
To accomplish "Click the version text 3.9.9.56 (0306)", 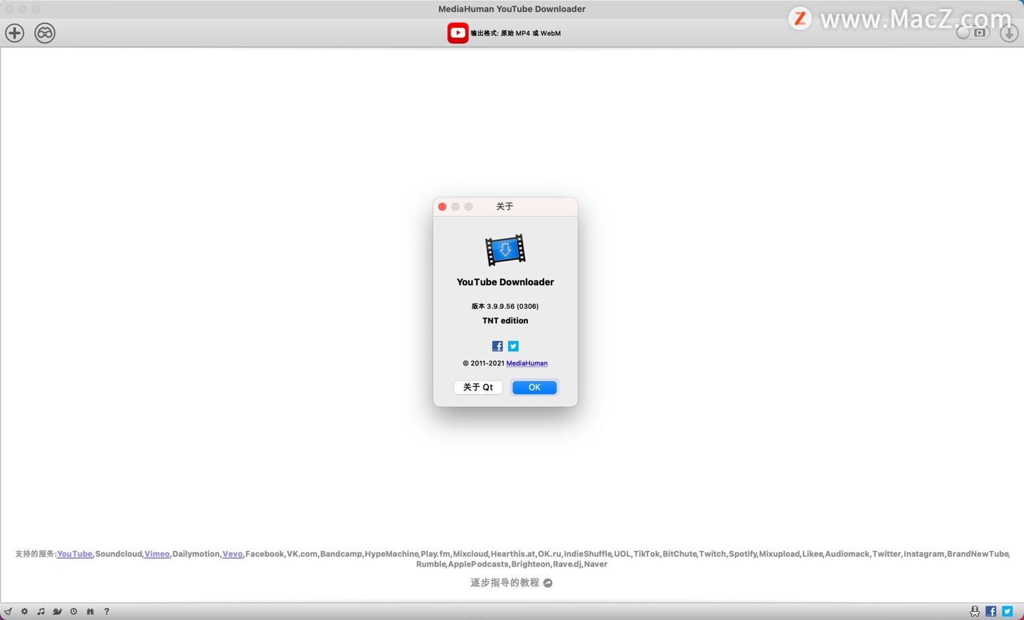I will click(513, 306).
